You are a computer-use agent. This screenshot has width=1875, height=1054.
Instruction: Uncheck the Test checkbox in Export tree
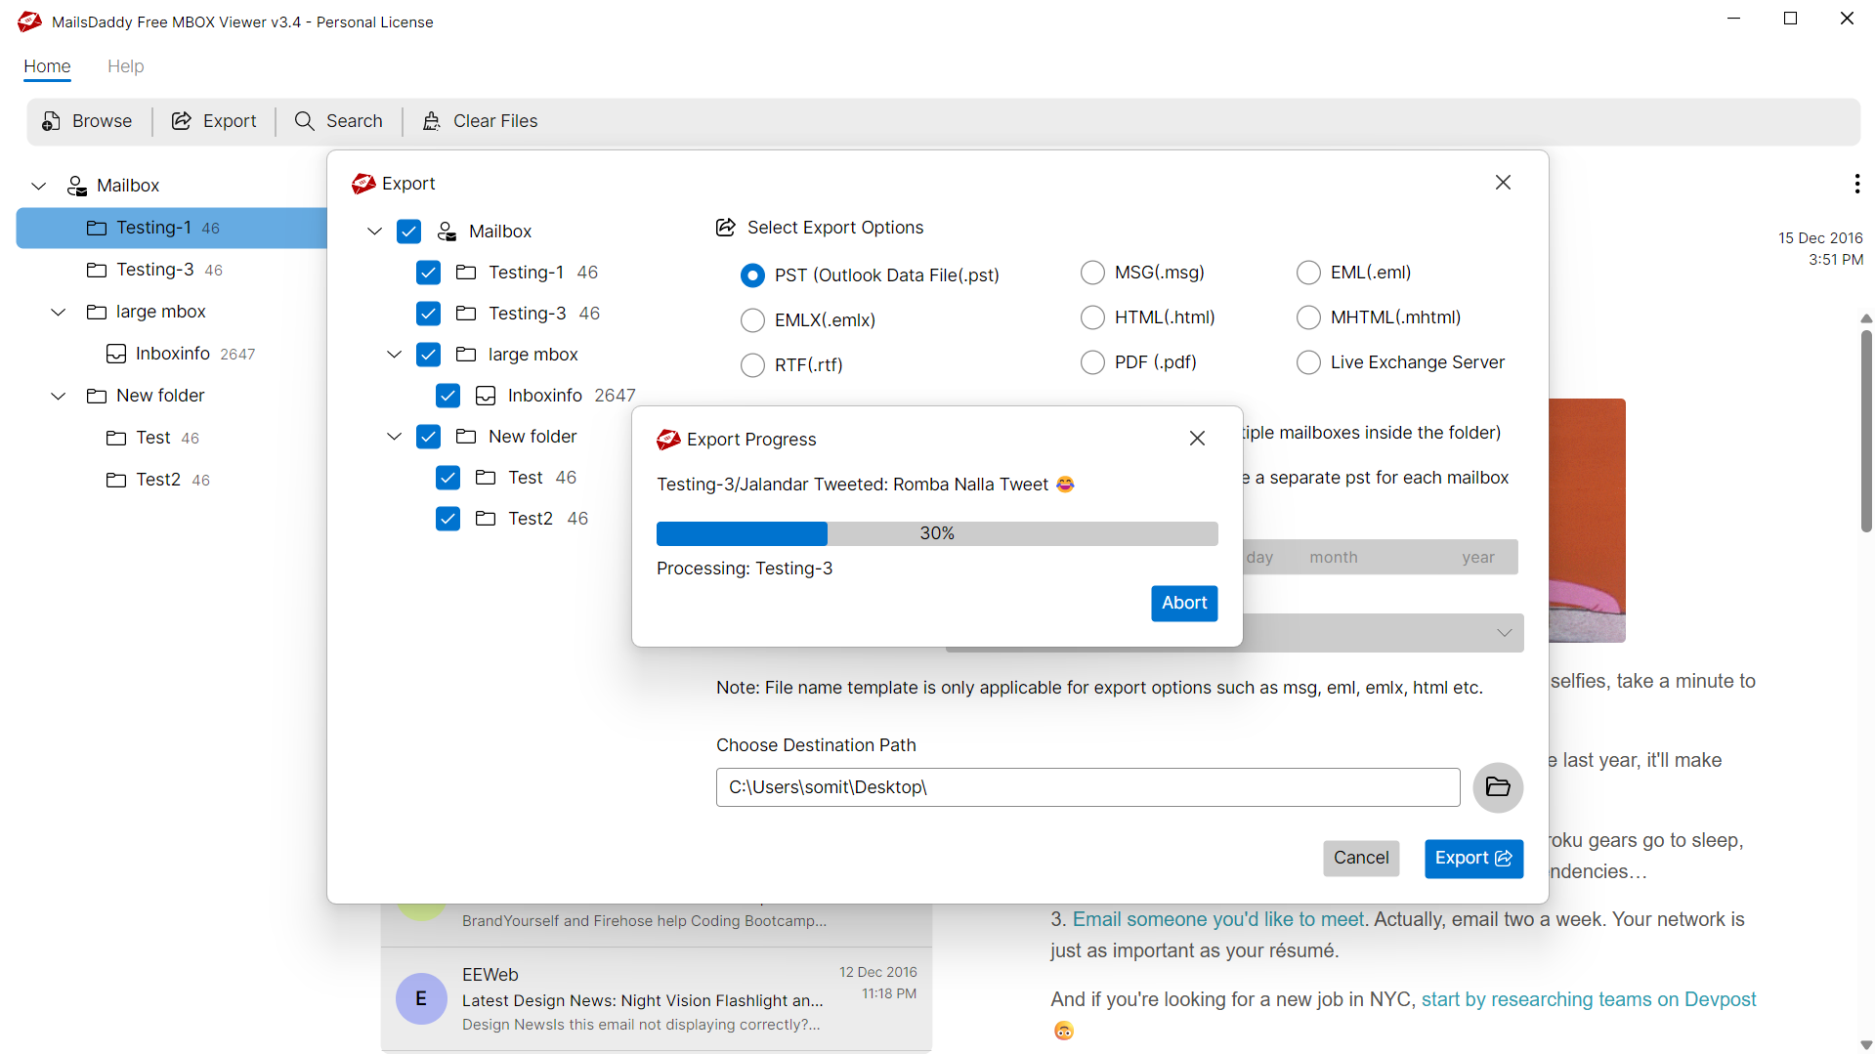pos(447,478)
